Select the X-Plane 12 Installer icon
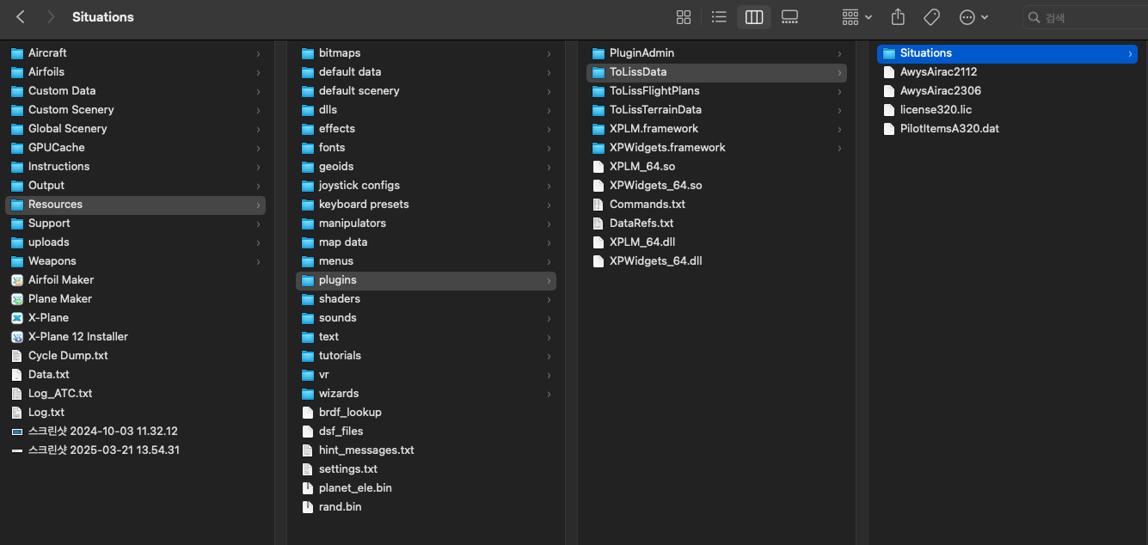This screenshot has width=1148, height=545. pyautogui.click(x=17, y=337)
